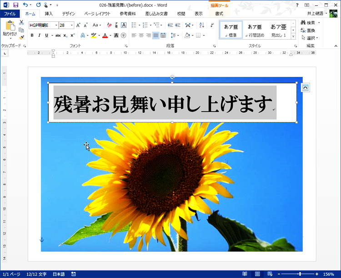This screenshot has height=278, width=341.
Task: Open the font size dropdown showing 28
Action: click(x=71, y=25)
